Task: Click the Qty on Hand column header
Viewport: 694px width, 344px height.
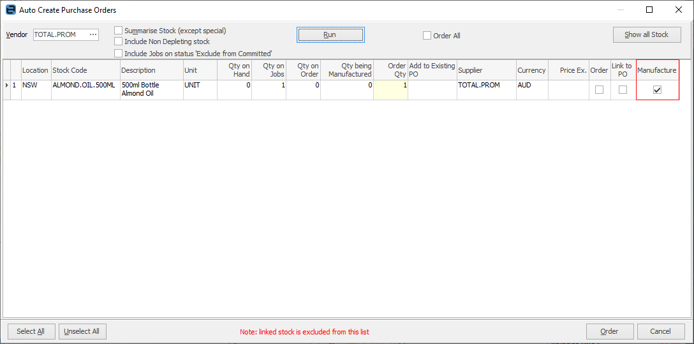Action: [235, 70]
